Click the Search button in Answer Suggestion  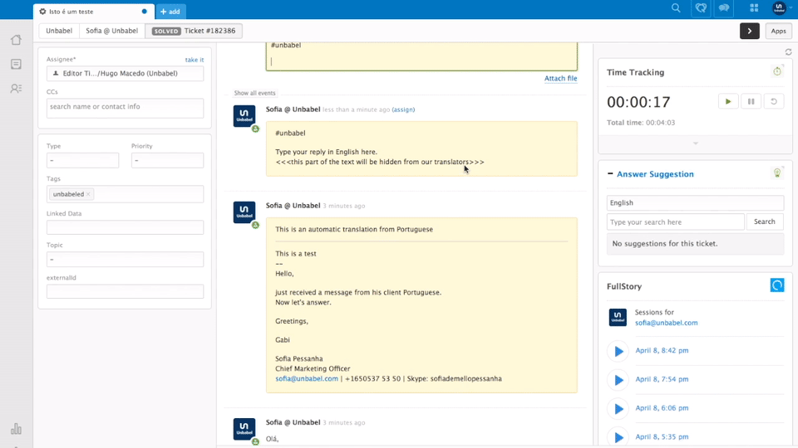point(765,222)
